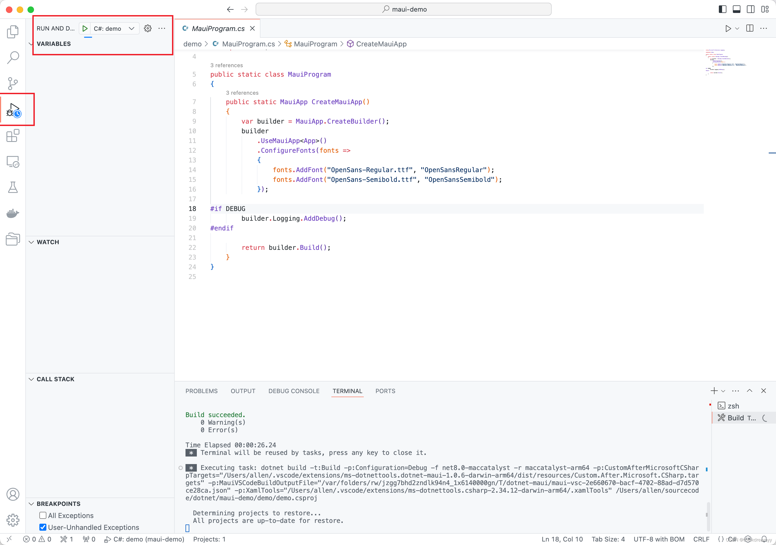Screen dimensions: 776x545
Task: Collapse the WATCH section
Action: pos(32,242)
